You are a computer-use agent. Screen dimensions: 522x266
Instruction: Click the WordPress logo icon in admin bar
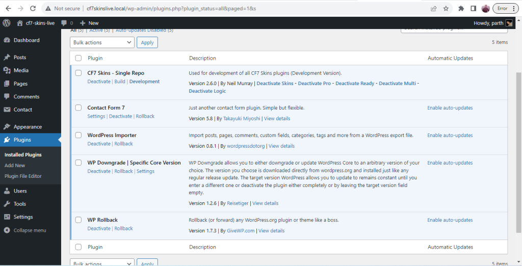tap(7, 23)
